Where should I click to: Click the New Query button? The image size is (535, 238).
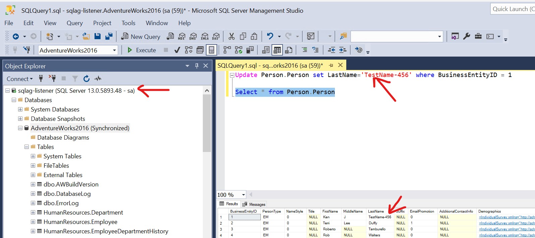(141, 36)
